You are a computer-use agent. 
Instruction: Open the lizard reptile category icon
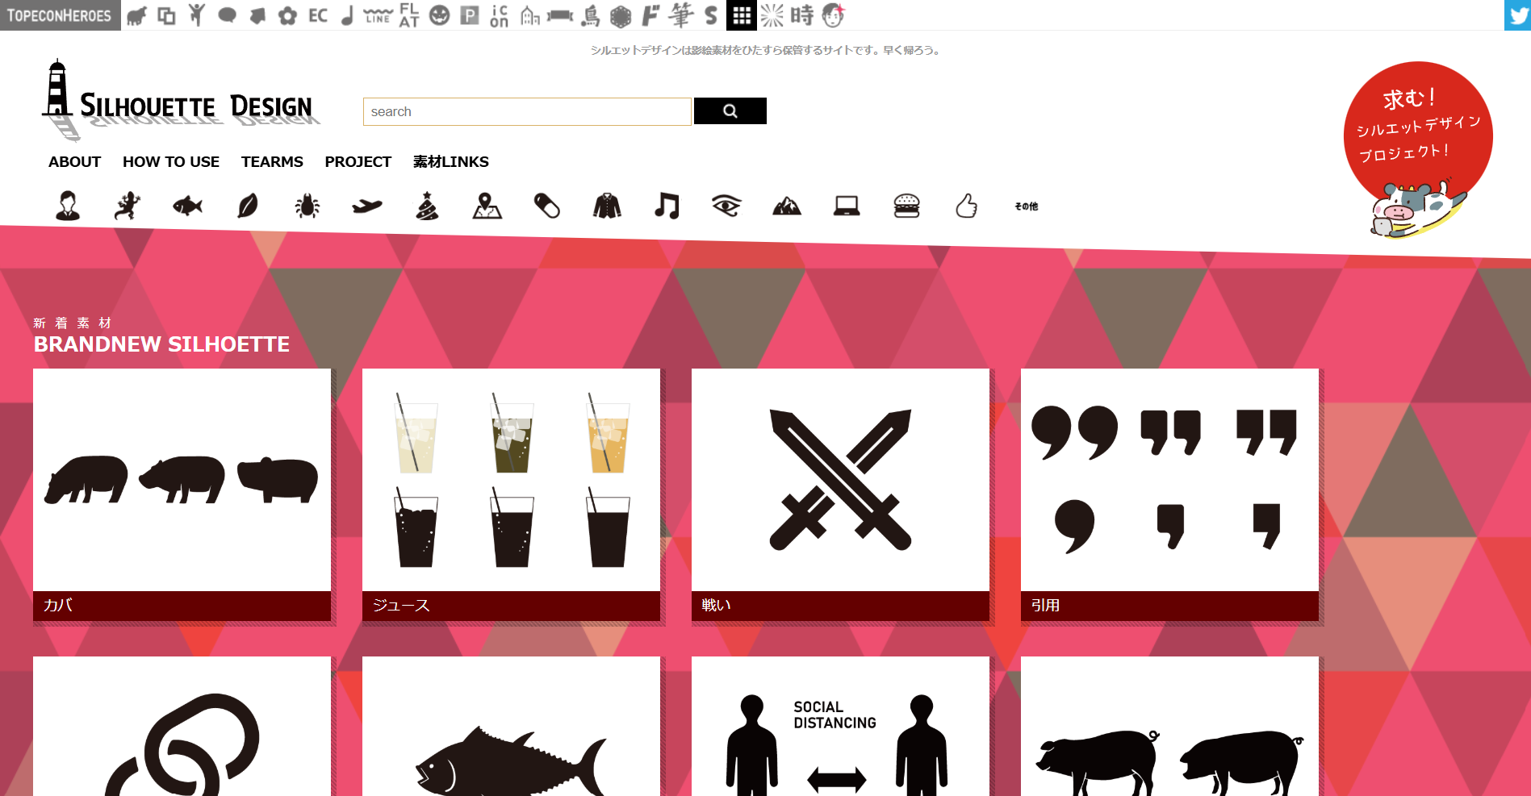(x=128, y=206)
